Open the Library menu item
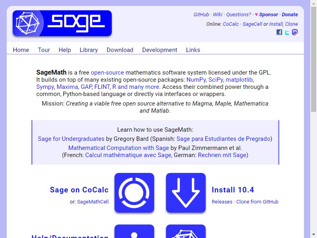The image size is (317, 238). coord(89,50)
